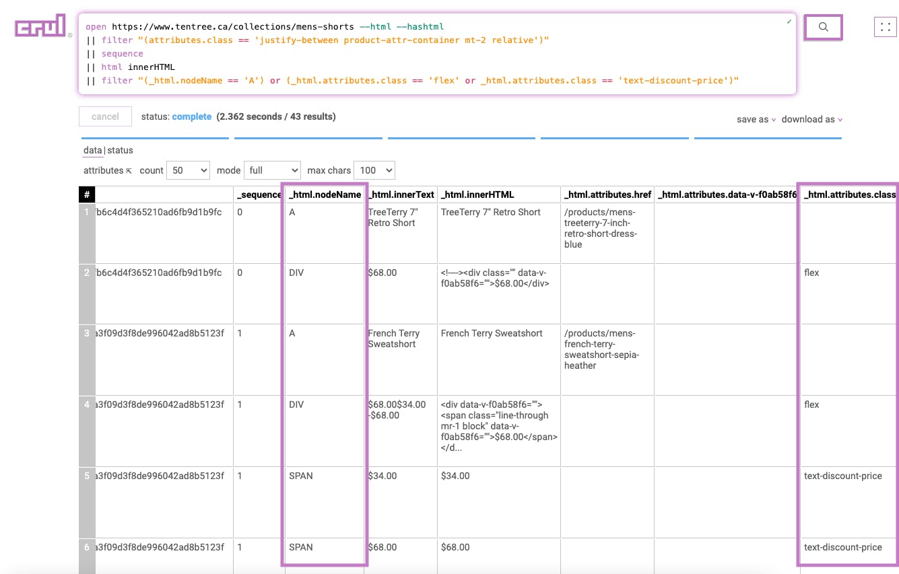Image resolution: width=899 pixels, height=574 pixels.
Task: Click the _html.attributes.data-v column header
Action: 727,194
